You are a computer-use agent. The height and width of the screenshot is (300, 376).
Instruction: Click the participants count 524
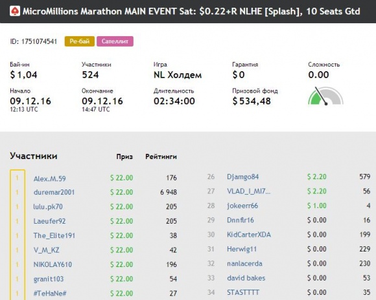pos(90,75)
